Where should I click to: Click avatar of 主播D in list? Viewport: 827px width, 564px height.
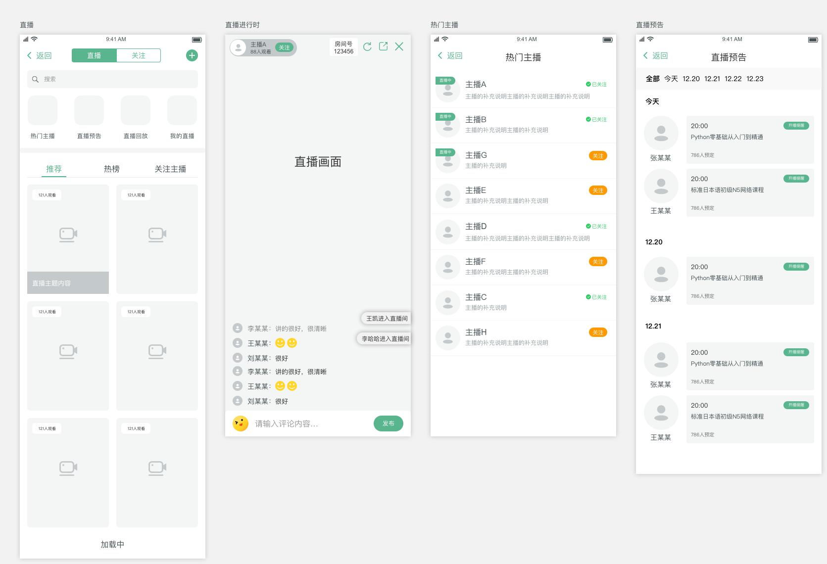(448, 232)
